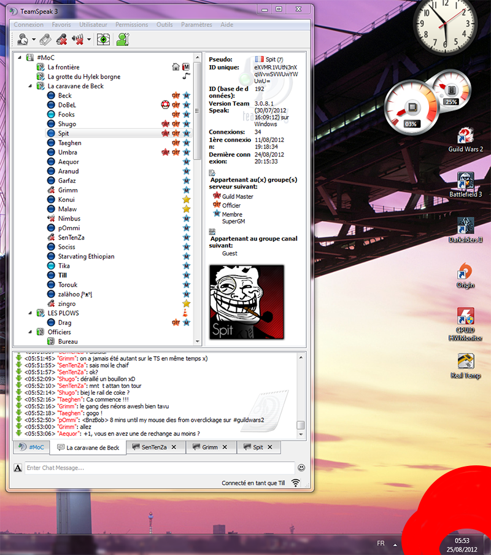This screenshot has height=555, width=491.
Task: Click the channel tree scrollbar thumb
Action: pyautogui.click(x=198, y=111)
